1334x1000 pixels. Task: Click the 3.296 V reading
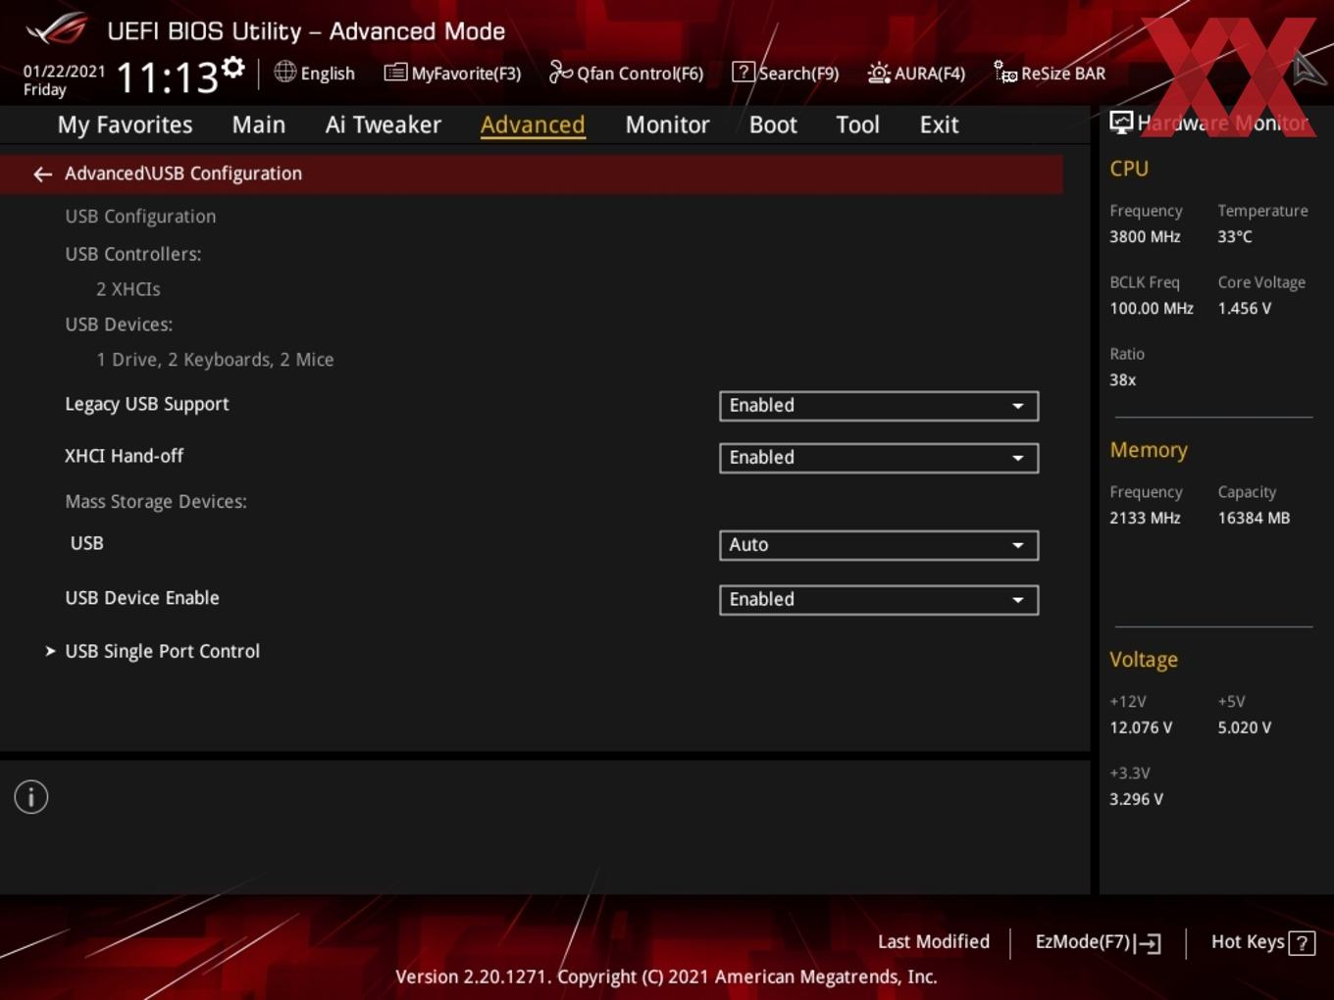click(x=1136, y=799)
